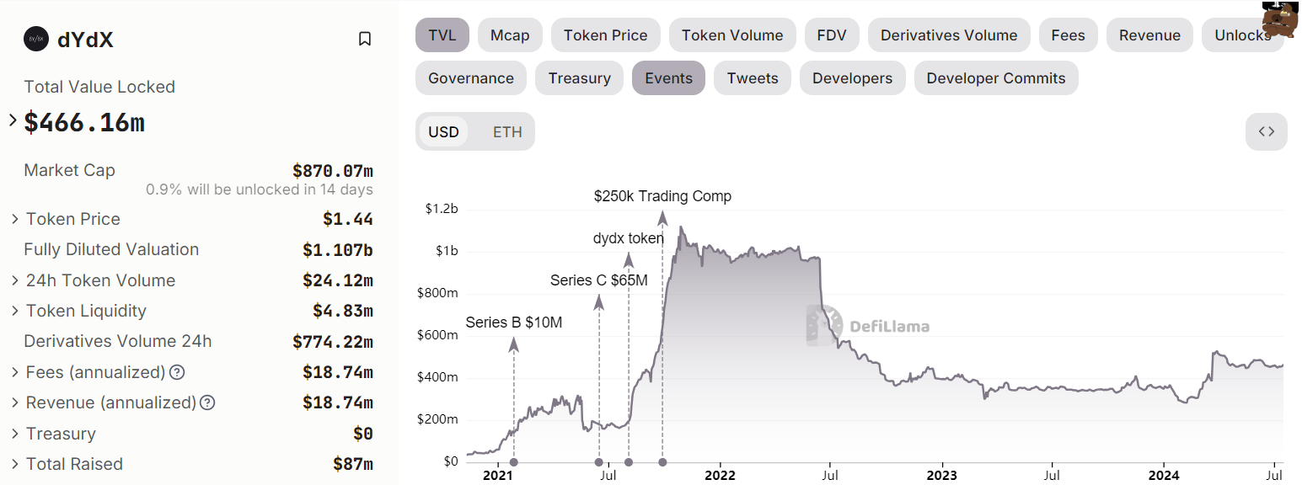Viewport: 1302px width, 485px height.
Task: Toggle the Derivatives Volume chart metric
Action: click(949, 35)
